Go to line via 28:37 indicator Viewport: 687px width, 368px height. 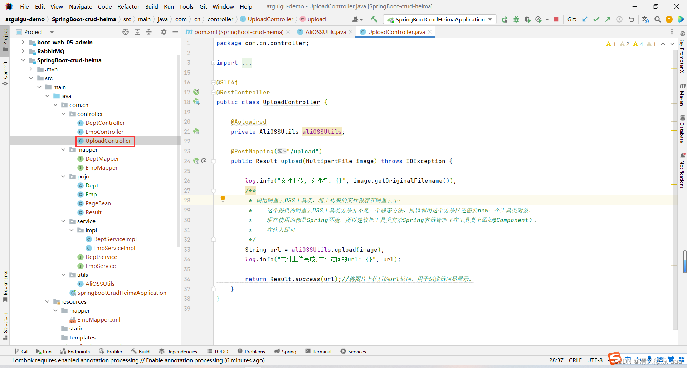coord(556,360)
